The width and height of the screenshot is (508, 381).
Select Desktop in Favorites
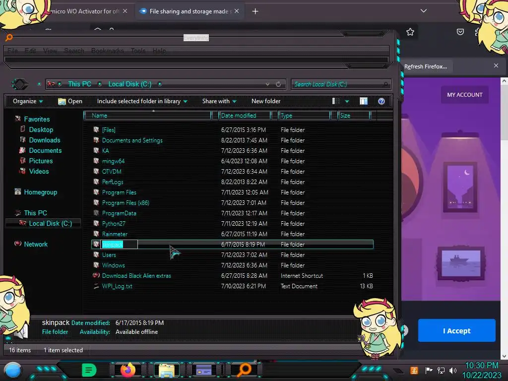tap(41, 129)
